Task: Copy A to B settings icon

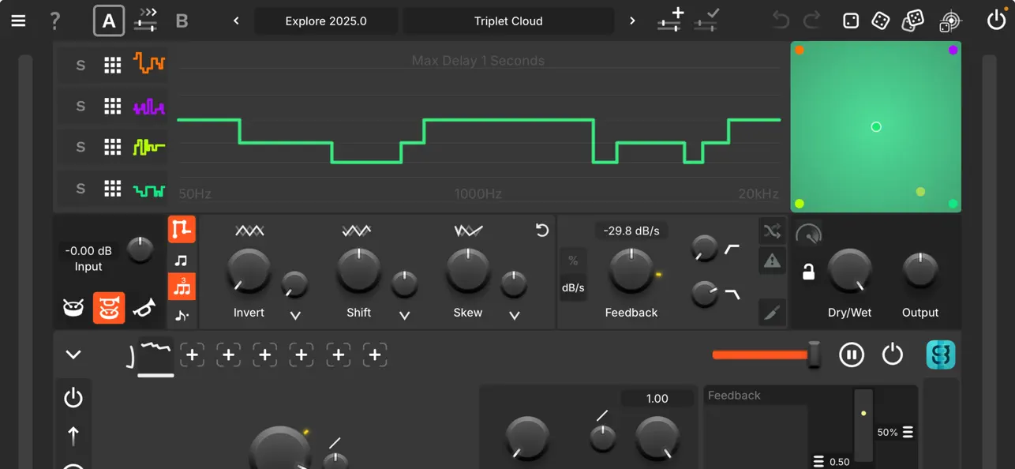Action: pos(146,20)
